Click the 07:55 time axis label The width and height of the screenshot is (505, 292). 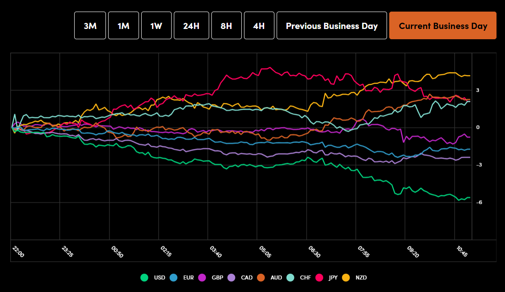[364, 251]
